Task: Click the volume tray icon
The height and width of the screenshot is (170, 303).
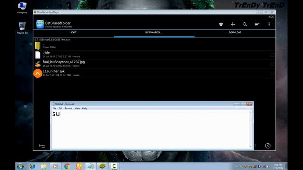Action: tap(268, 167)
